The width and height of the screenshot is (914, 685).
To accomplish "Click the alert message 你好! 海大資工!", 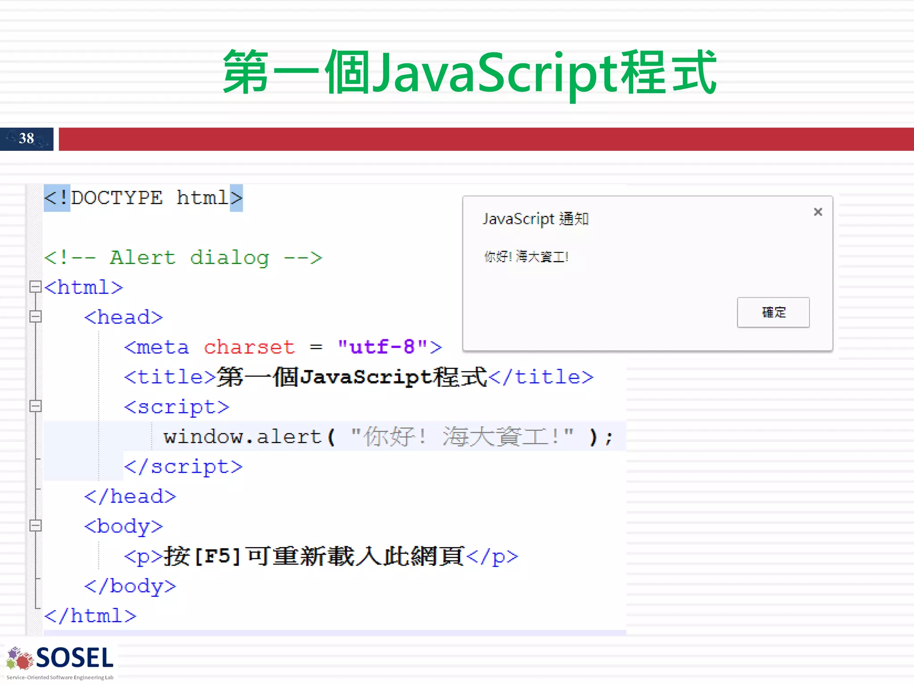I will (527, 256).
